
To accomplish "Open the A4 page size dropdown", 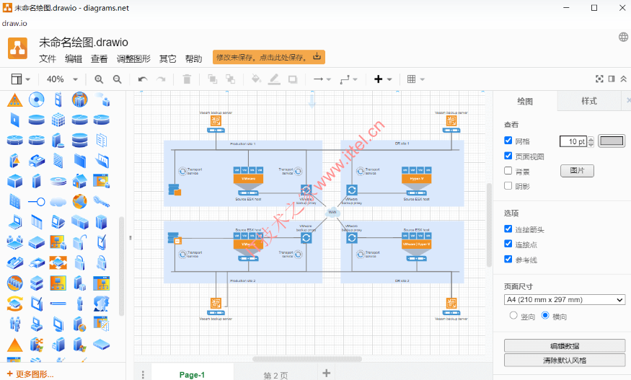I will pyautogui.click(x=565, y=300).
